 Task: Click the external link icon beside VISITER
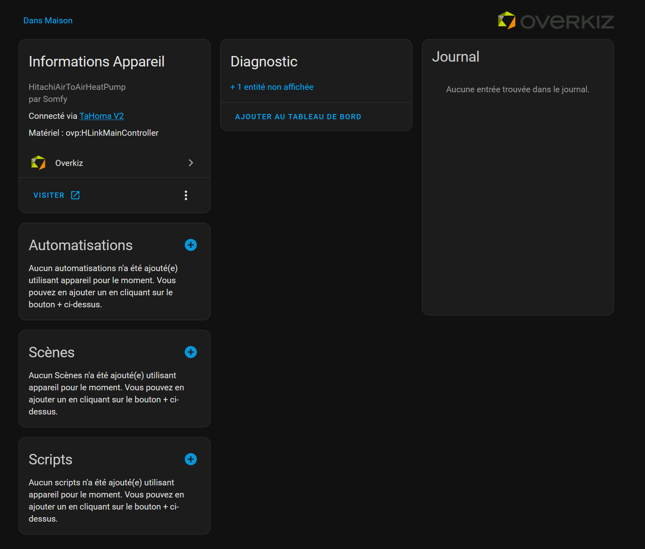coord(75,195)
